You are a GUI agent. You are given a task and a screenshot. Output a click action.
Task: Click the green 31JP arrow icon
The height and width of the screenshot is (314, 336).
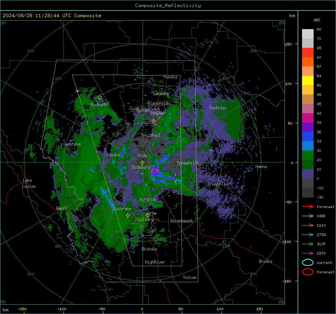point(308,244)
